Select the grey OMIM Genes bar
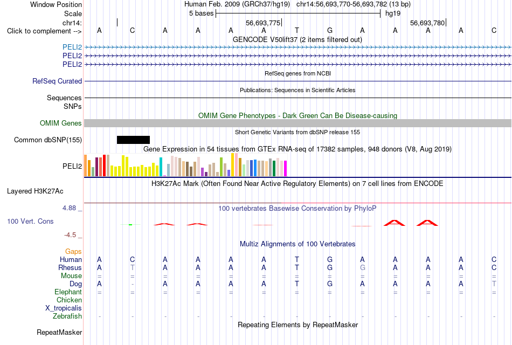Image resolution: width=512 pixels, height=345 pixels. [x=297, y=123]
